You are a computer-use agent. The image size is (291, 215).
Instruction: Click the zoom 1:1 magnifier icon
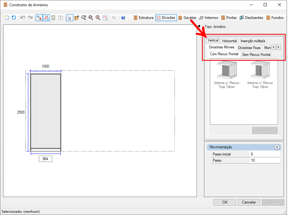98,18
